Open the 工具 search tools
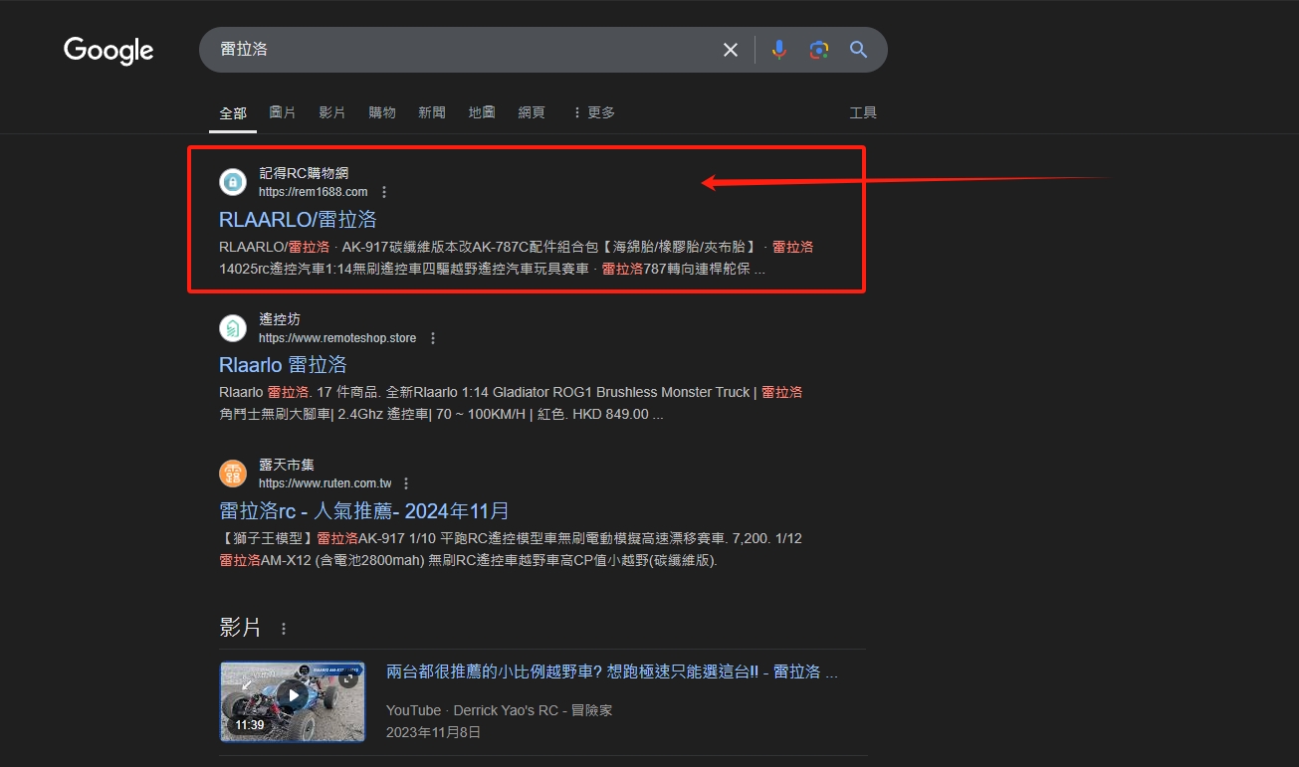This screenshot has width=1299, height=767. 863,113
